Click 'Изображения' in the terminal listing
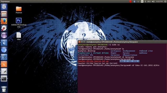167x93 pixels. 129,51
